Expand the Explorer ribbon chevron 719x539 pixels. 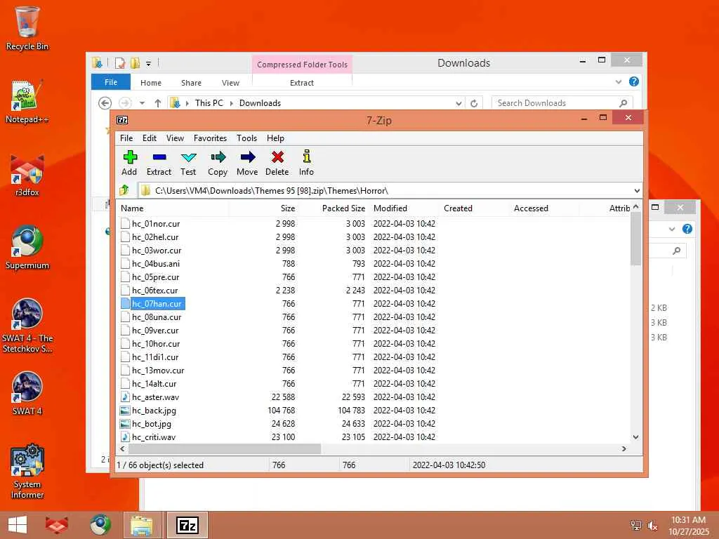[x=619, y=81]
